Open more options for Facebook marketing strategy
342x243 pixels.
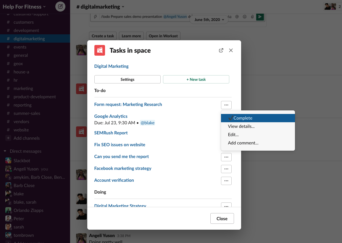(226, 169)
